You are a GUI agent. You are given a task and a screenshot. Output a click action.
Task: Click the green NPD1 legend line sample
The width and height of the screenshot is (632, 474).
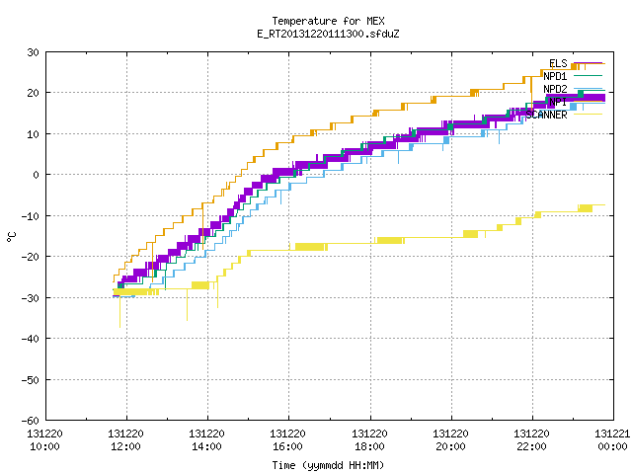click(588, 76)
